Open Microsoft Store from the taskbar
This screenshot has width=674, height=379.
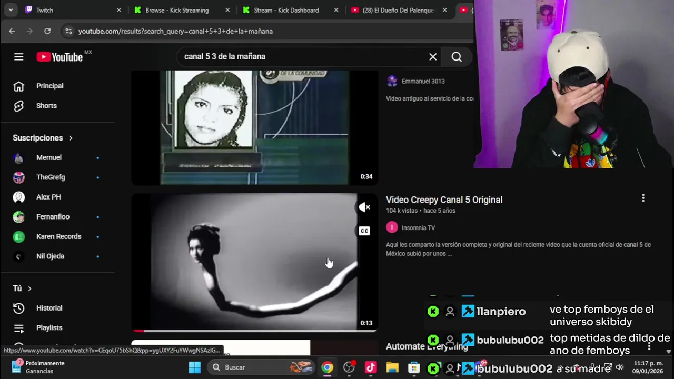point(414,367)
